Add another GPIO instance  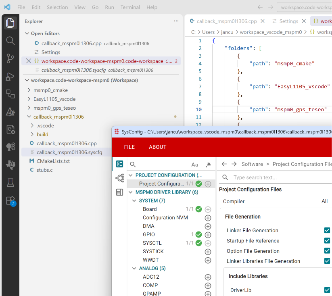[x=208, y=235]
